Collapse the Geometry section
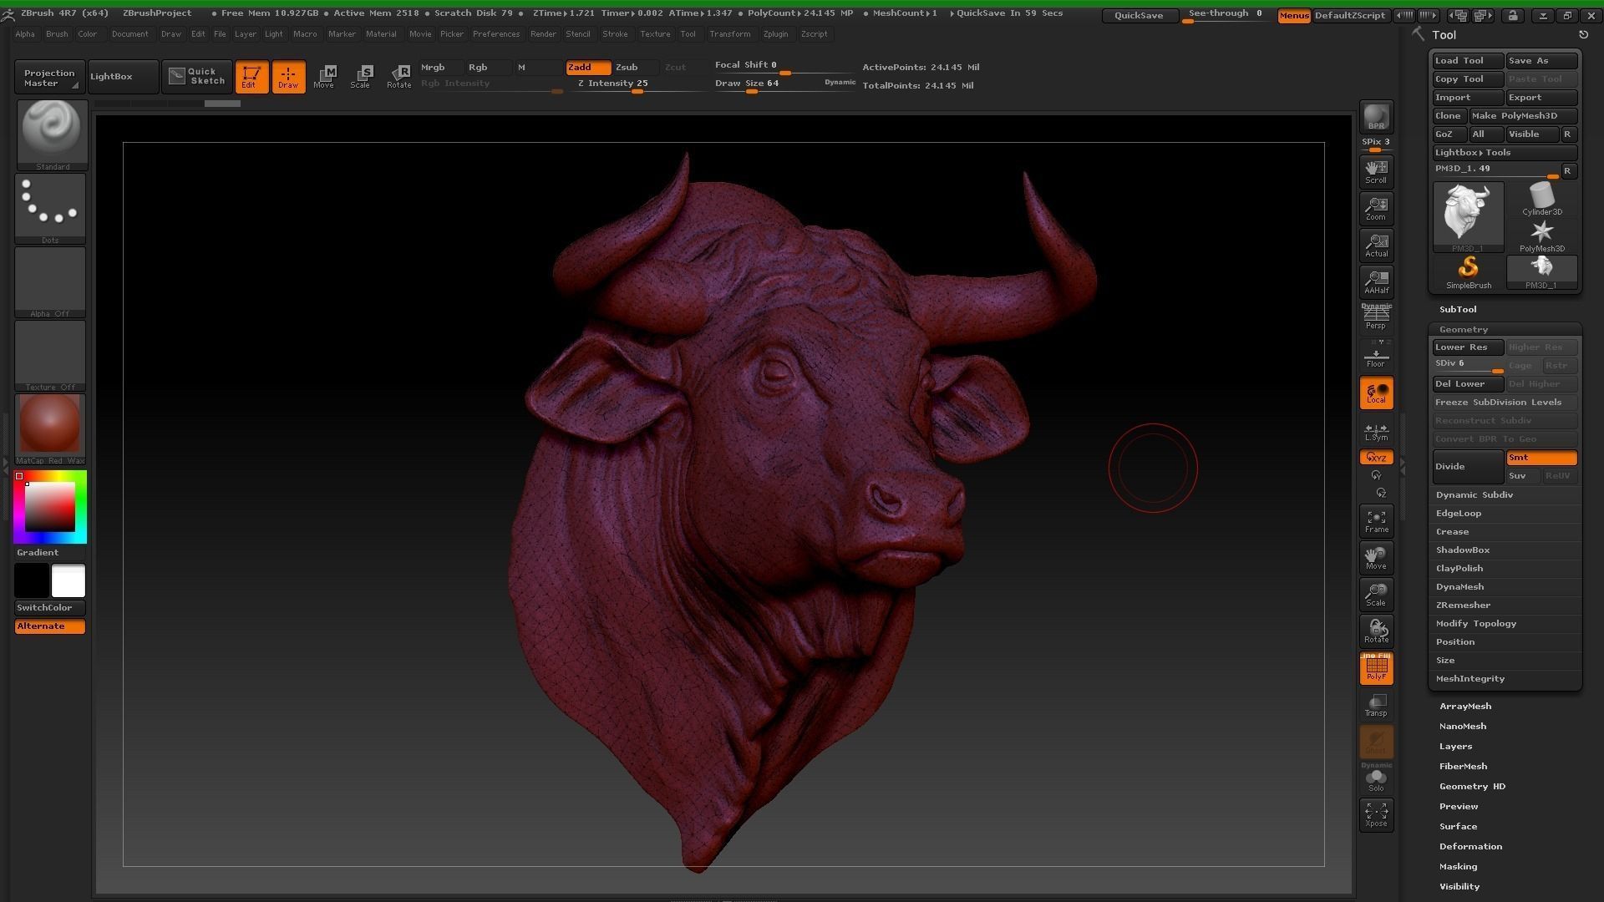This screenshot has width=1604, height=902. pyautogui.click(x=1463, y=329)
